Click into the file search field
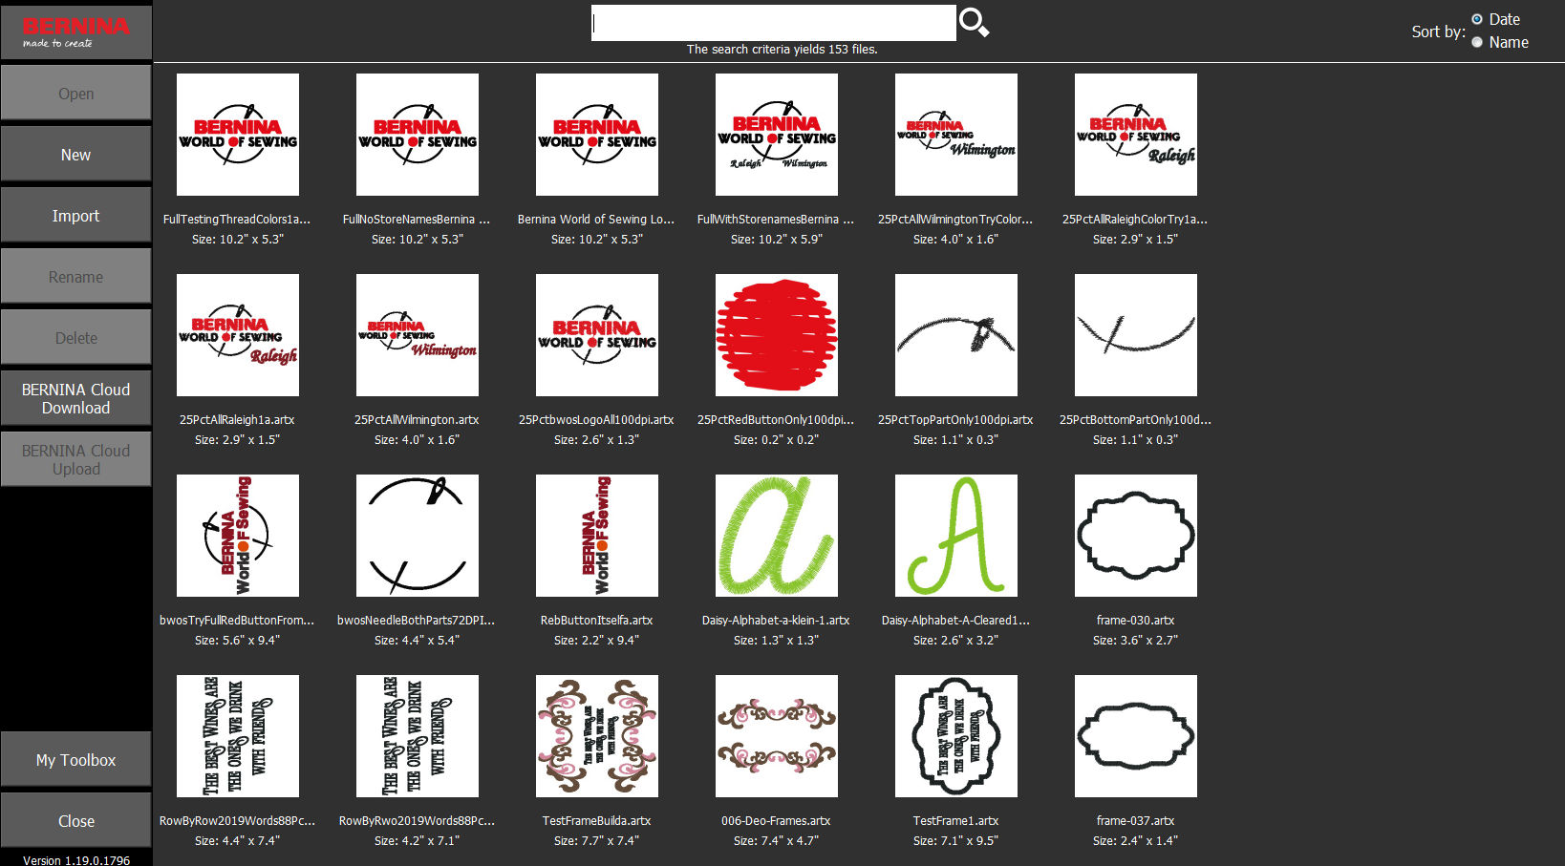This screenshot has height=866, width=1565. (774, 23)
